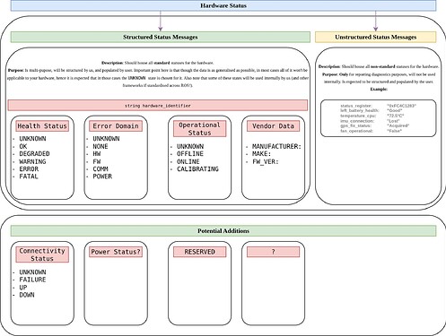Image resolution: width=446 pixels, height=336 pixels.
Task: Click the Description line in the Unstructured box
Action: click(379, 66)
